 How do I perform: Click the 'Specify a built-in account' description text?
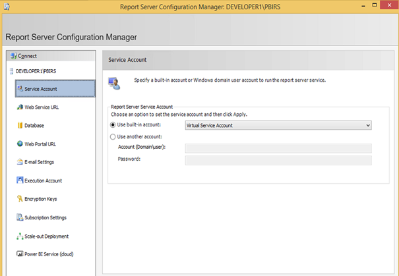230,80
